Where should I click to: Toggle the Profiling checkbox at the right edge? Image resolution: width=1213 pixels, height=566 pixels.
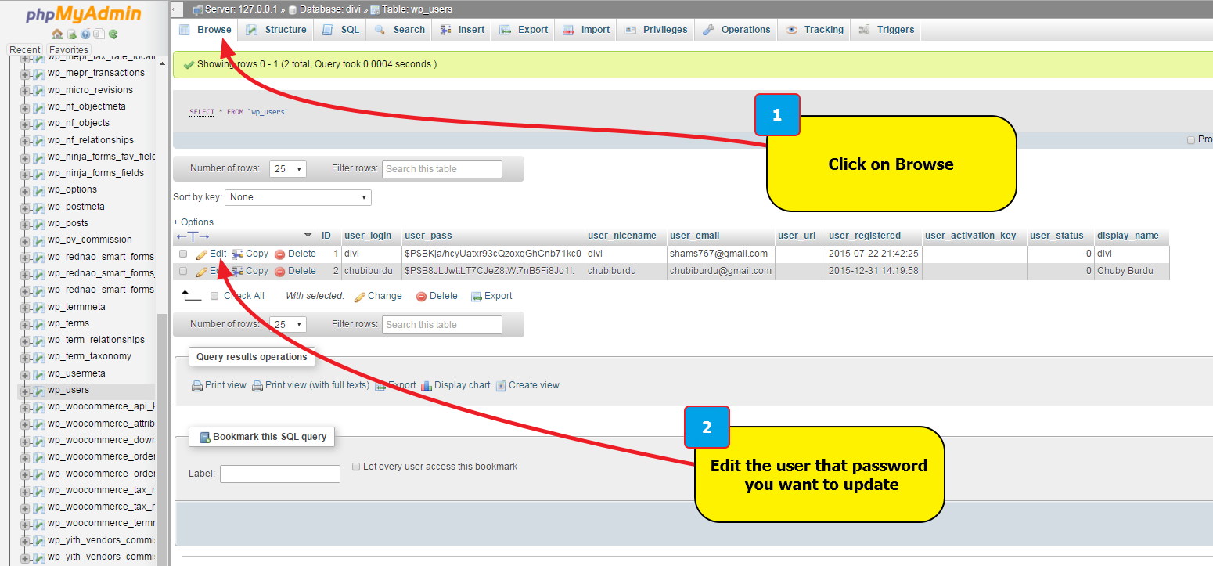coord(1191,139)
